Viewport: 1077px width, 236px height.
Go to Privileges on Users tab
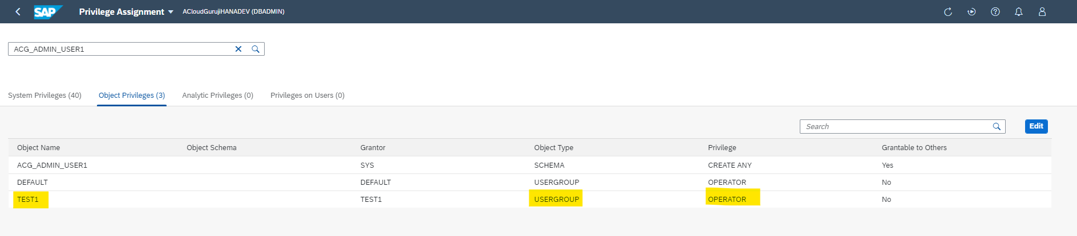pos(307,95)
